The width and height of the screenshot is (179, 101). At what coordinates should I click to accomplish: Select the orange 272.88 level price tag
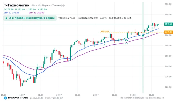click(x=168, y=32)
